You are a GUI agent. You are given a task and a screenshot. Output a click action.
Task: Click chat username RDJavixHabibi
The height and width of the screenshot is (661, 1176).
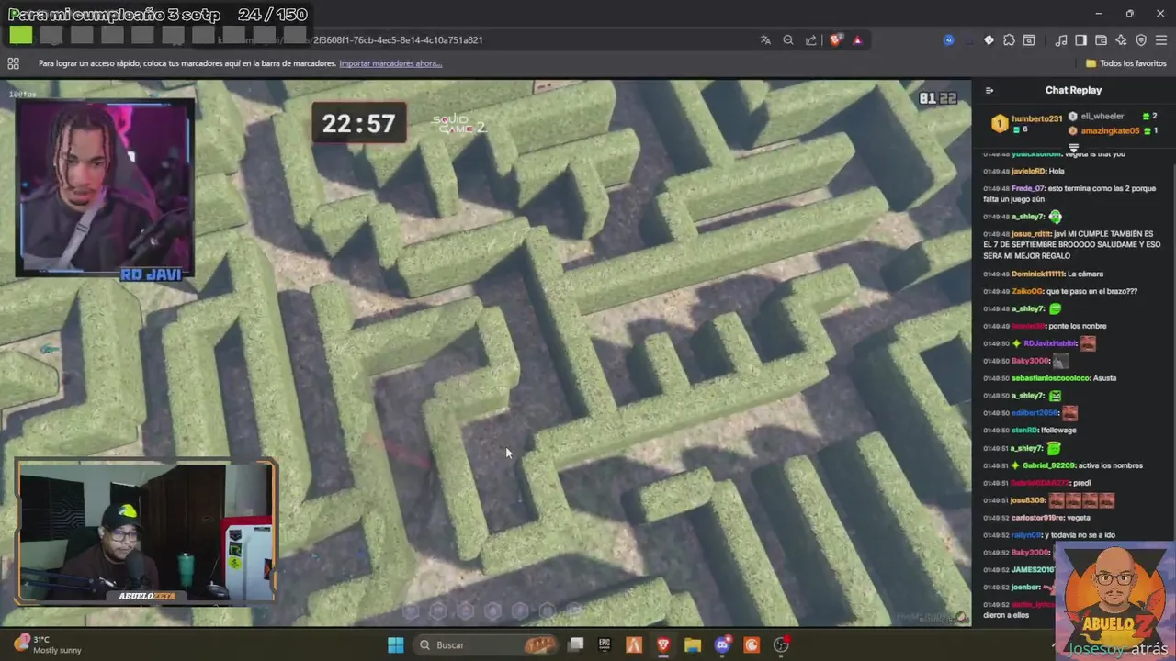coord(1050,343)
